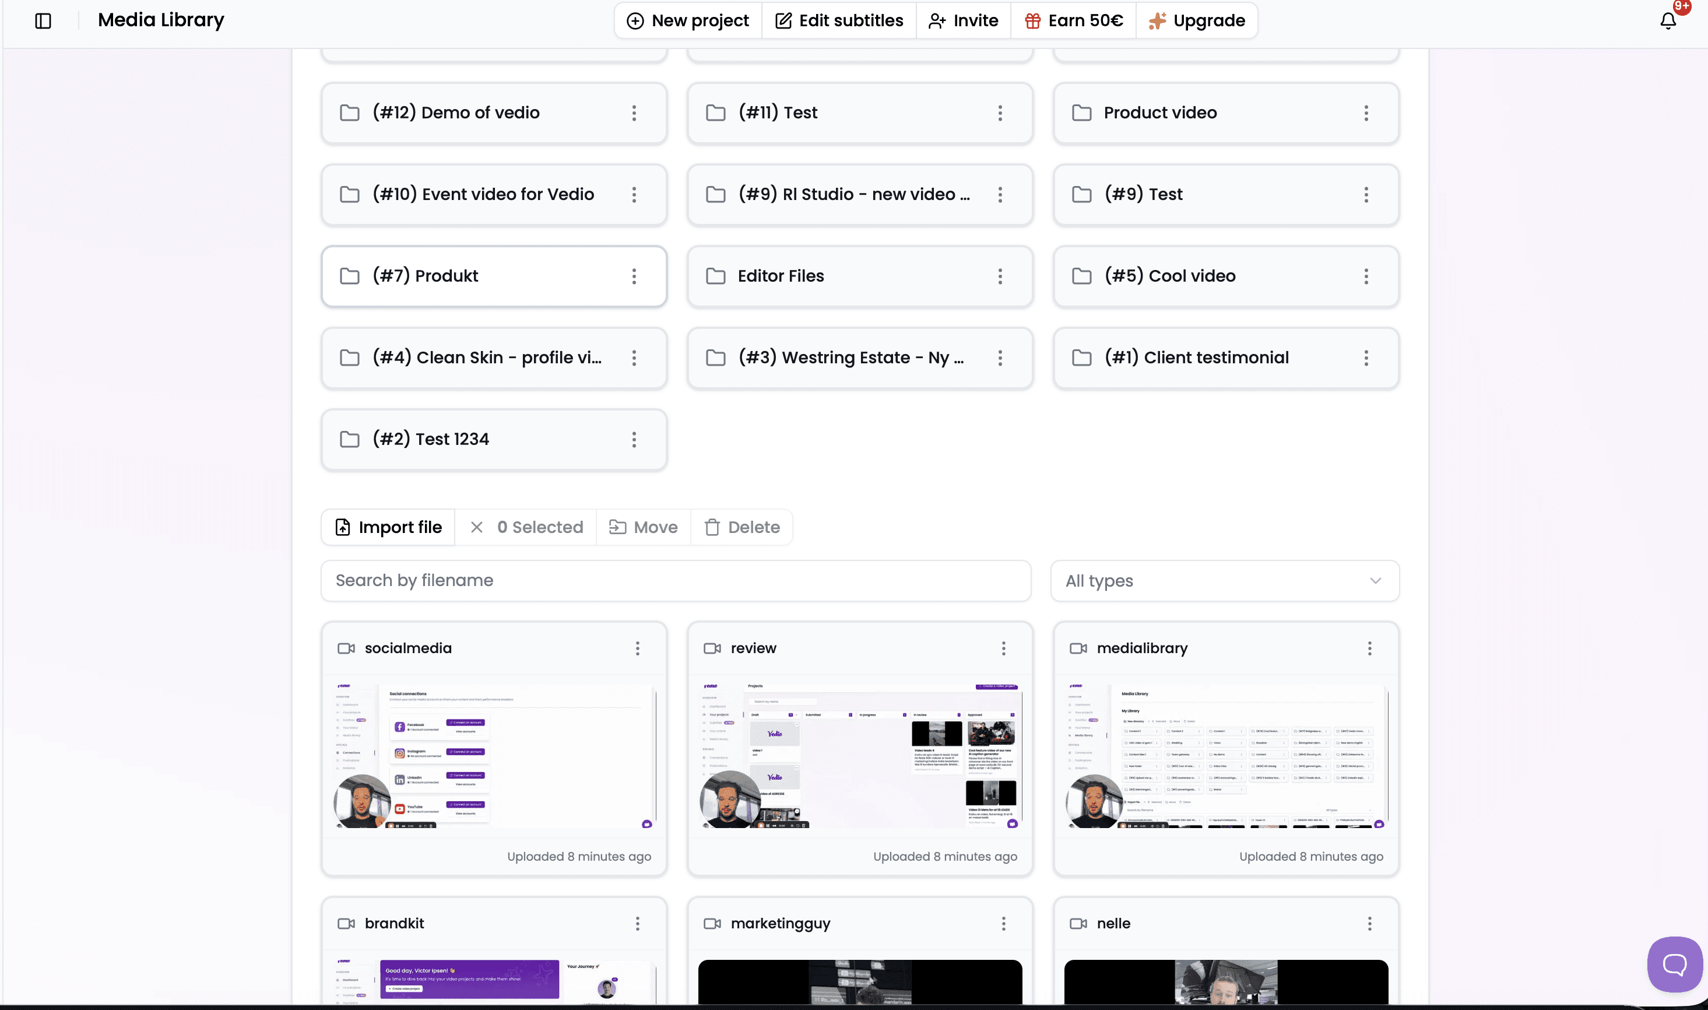1708x1010 pixels.
Task: Expand the All types filter dropdown
Action: [x=1224, y=581]
